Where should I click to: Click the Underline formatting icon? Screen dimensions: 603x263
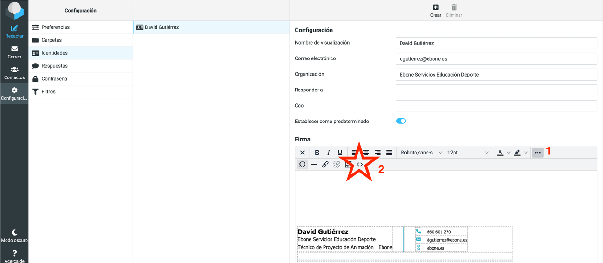click(340, 153)
